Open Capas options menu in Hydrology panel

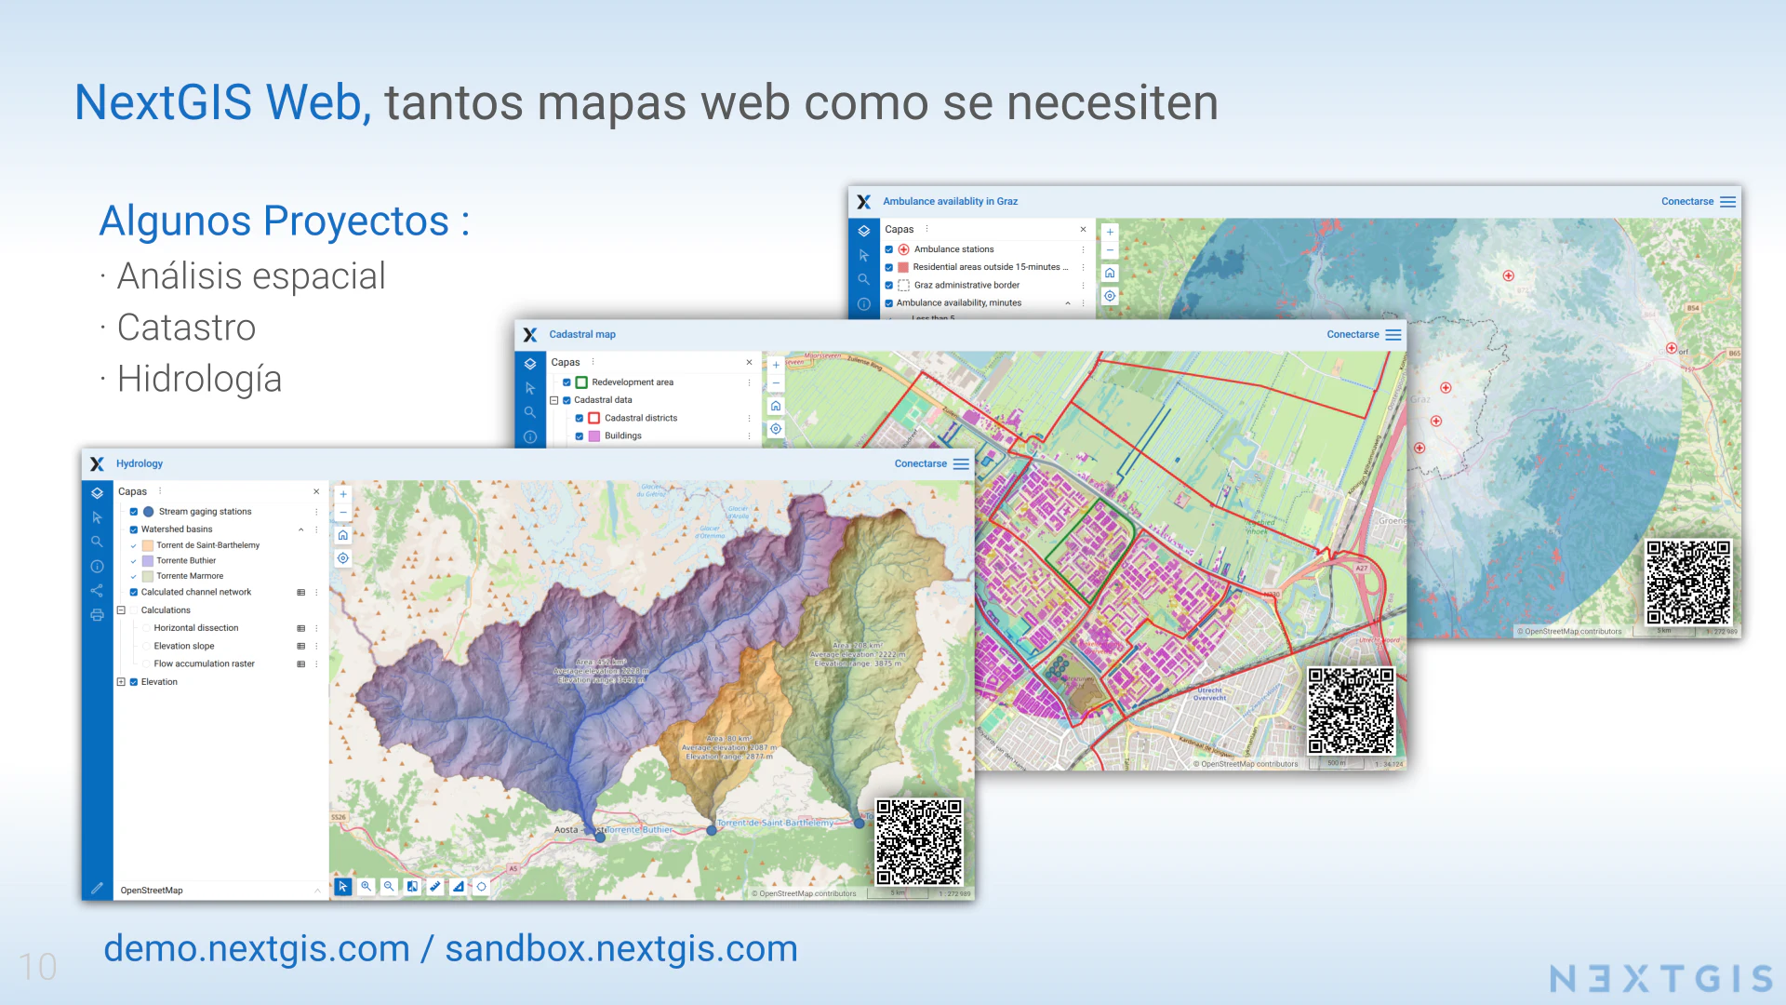pyautogui.click(x=160, y=491)
